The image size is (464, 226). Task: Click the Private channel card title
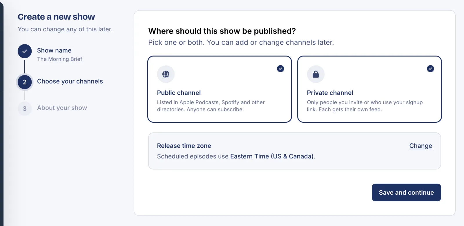point(330,93)
